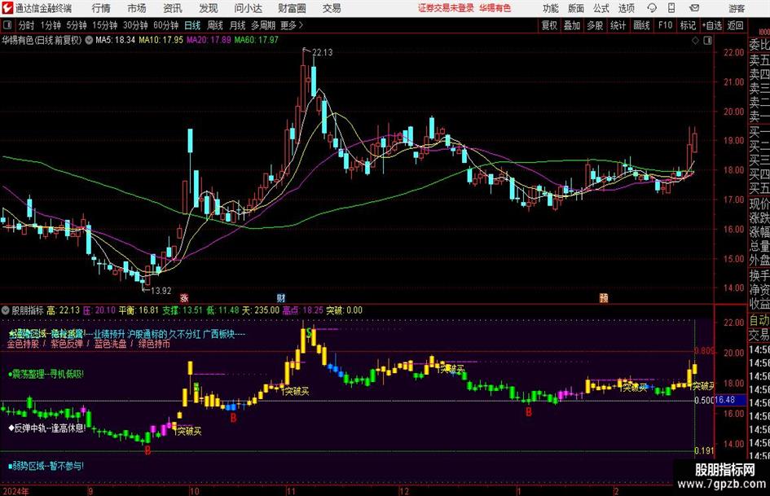
Task: Open the 交易 menu
Action: [332, 8]
